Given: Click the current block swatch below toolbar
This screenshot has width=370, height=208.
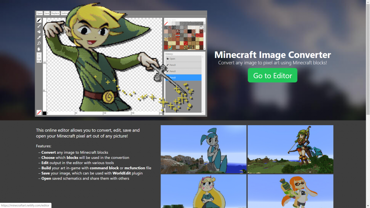Looking at the screenshot, I should [x=39, y=112].
